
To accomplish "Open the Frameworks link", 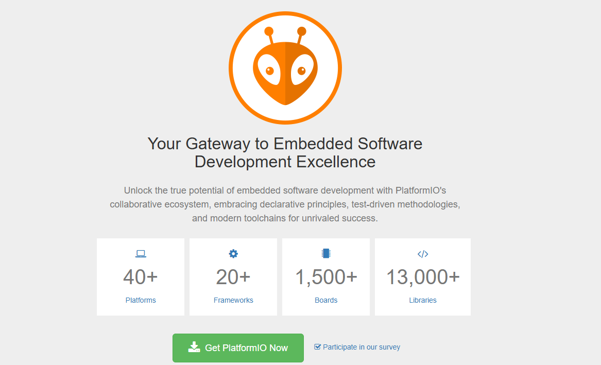I will click(x=233, y=300).
